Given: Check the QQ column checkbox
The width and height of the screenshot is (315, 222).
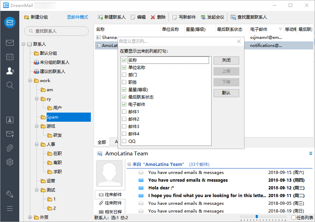Looking at the screenshot, I should (124, 141).
